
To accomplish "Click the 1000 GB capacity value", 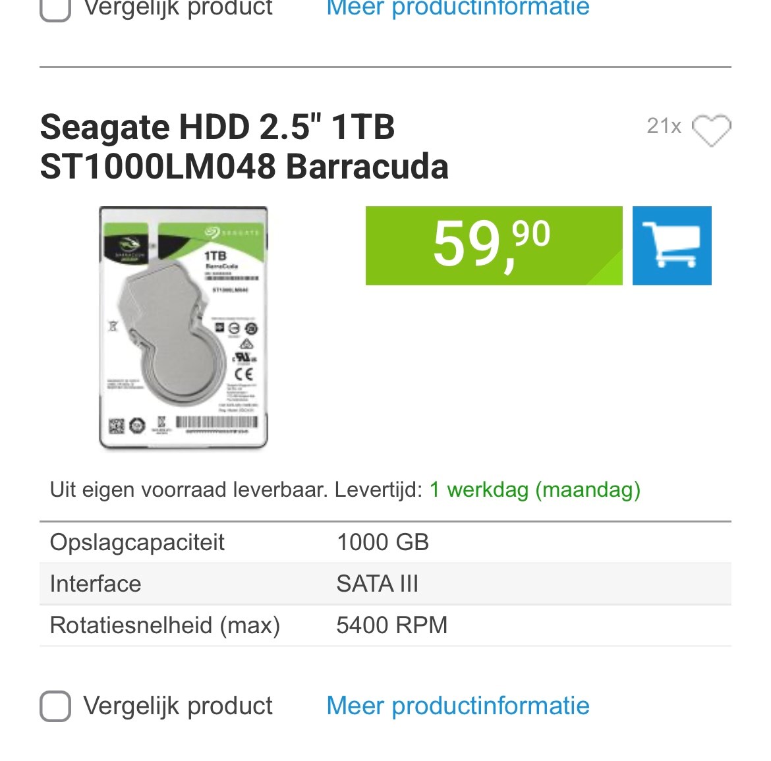I will pyautogui.click(x=383, y=542).
